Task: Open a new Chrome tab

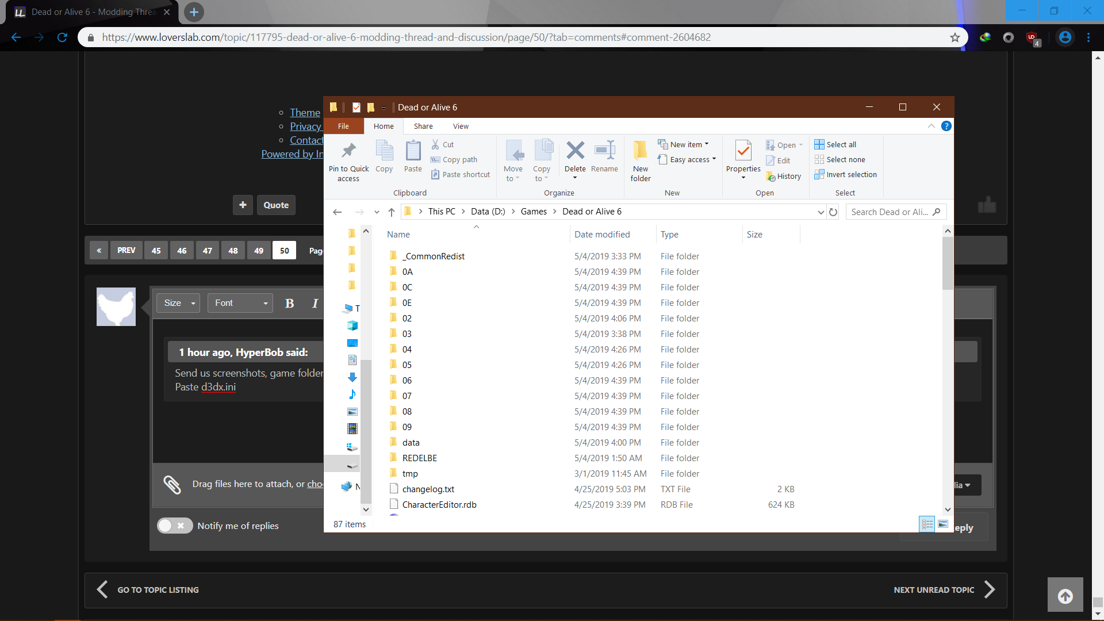Action: click(194, 12)
